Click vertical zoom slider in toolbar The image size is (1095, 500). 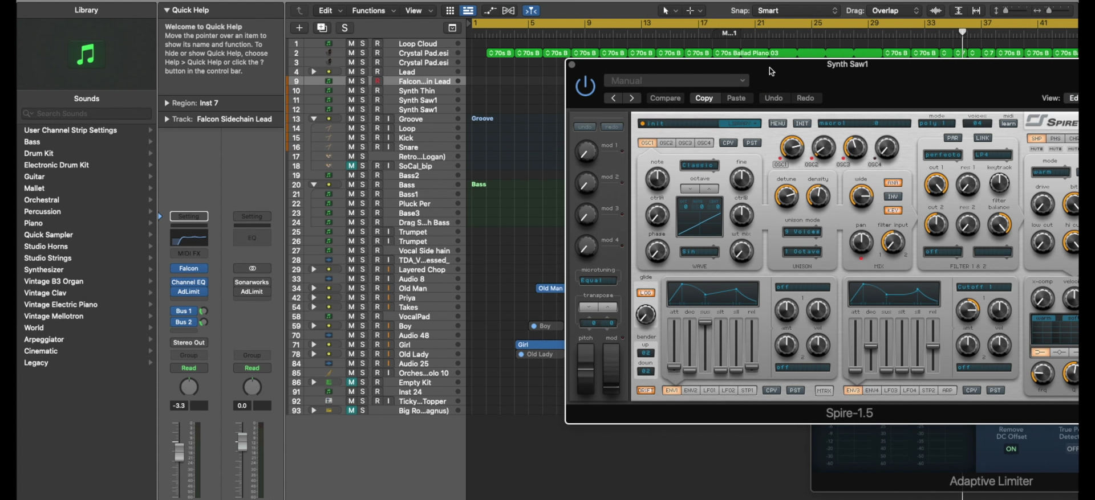click(x=1006, y=10)
